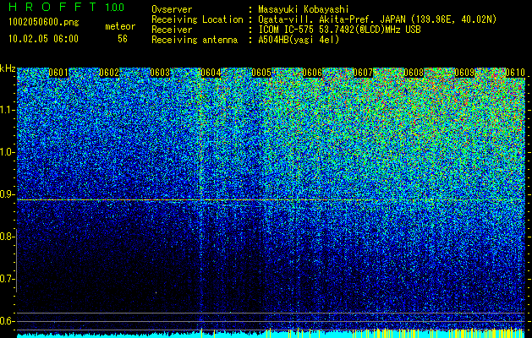The height and width of the screenshot is (338, 532).
Task: Click the 0.9 kHz axis label
Action: [x=8, y=194]
